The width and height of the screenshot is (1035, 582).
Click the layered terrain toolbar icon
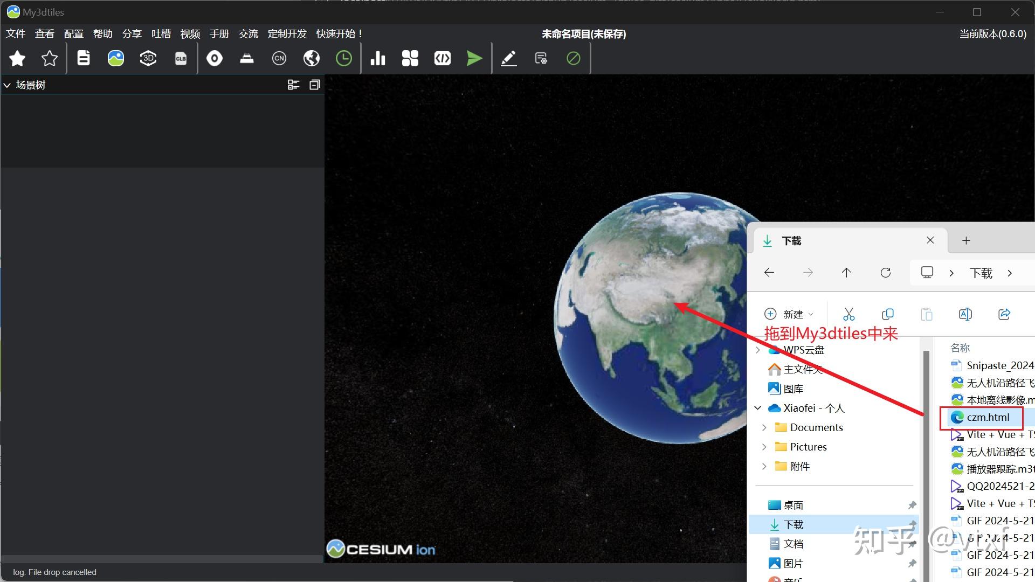pyautogui.click(x=247, y=58)
